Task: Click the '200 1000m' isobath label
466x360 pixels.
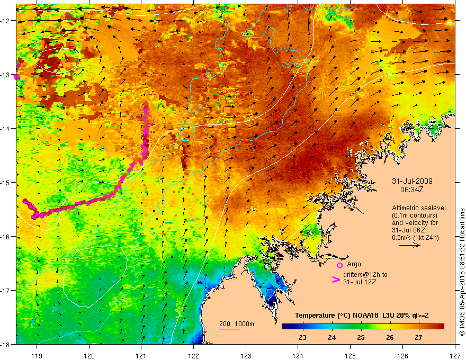Action: coord(237,324)
